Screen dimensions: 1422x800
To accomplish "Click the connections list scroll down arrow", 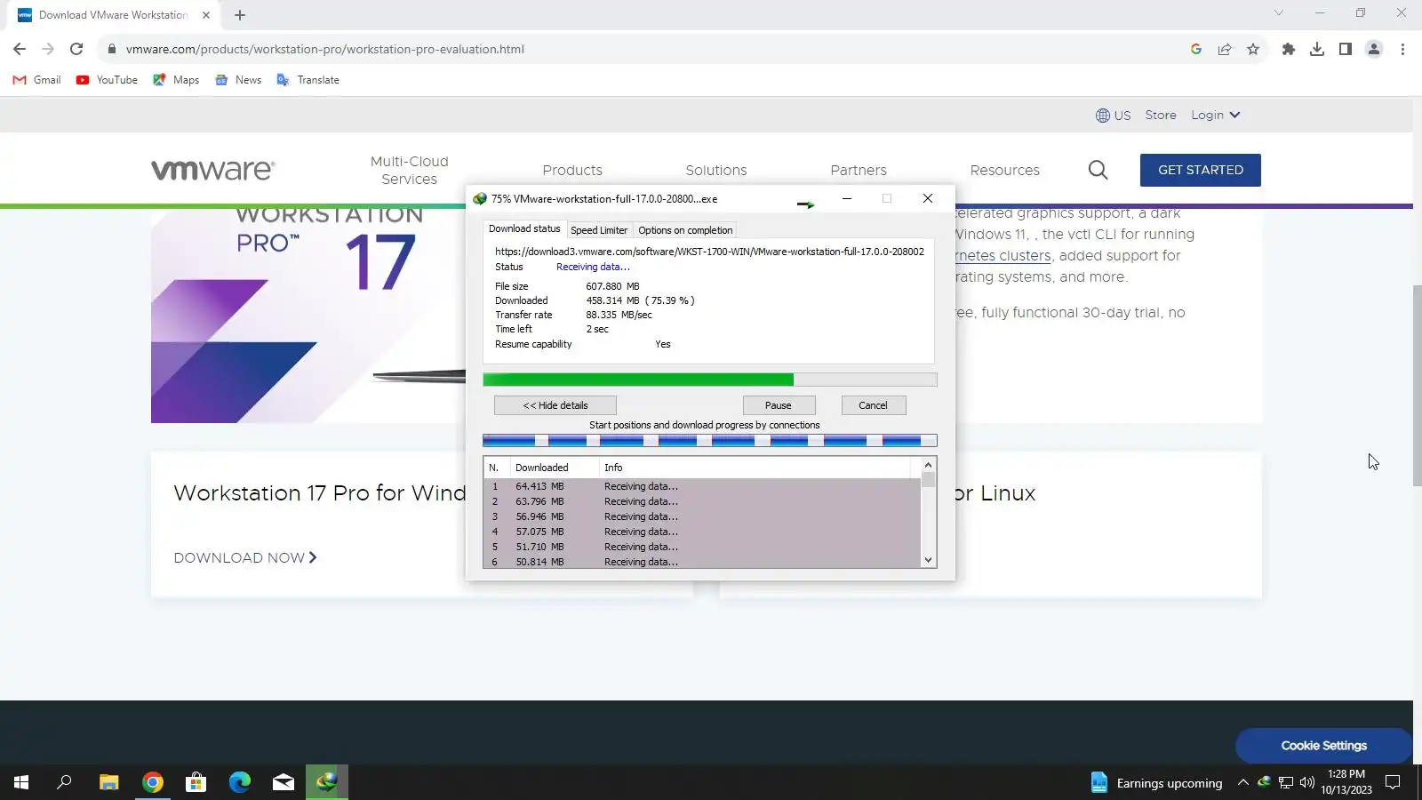I will 928,560.
